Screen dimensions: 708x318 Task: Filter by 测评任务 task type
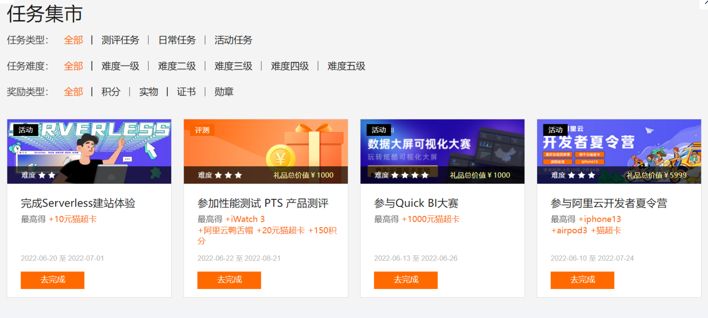(120, 40)
